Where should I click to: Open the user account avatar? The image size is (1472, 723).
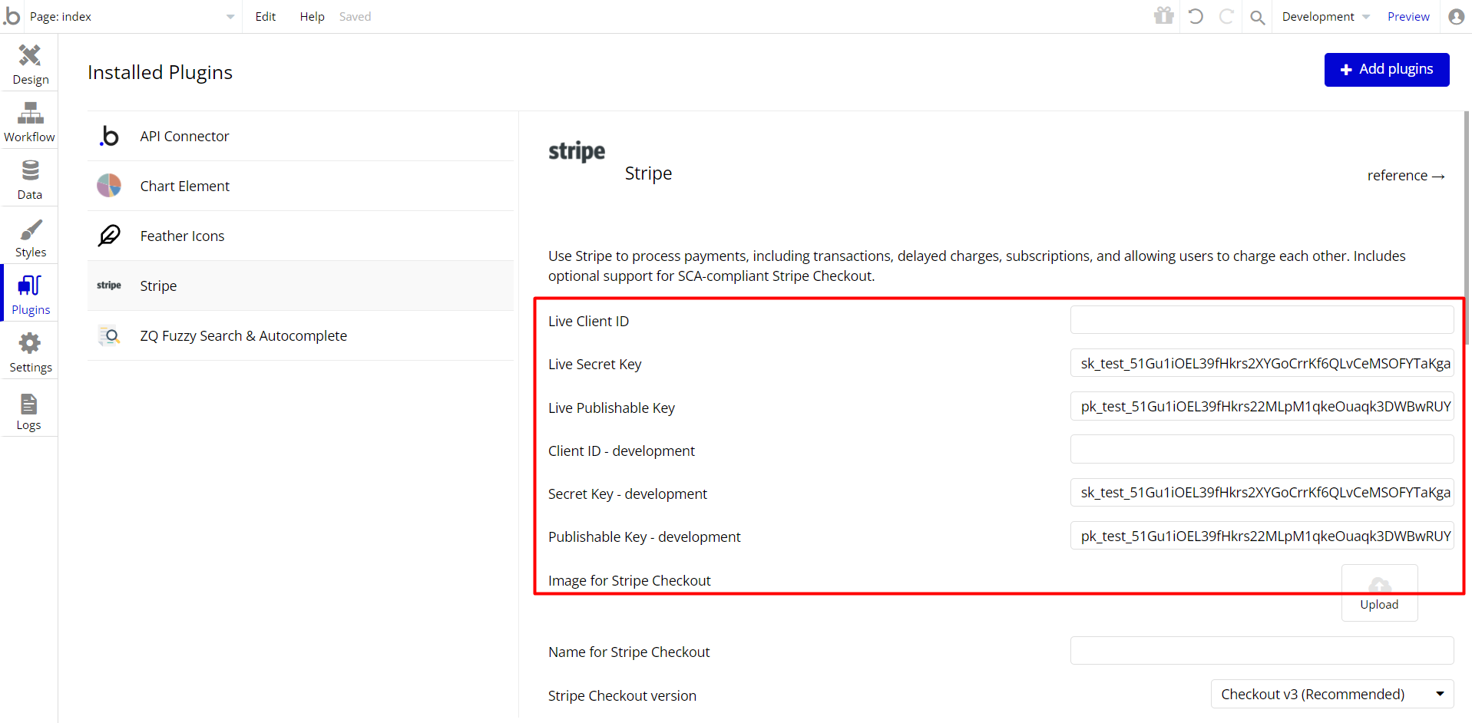(x=1456, y=16)
